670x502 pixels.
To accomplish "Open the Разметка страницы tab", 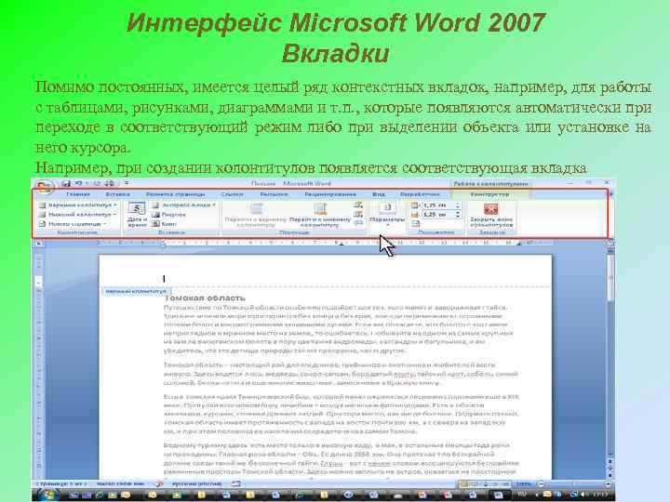I will (175, 194).
